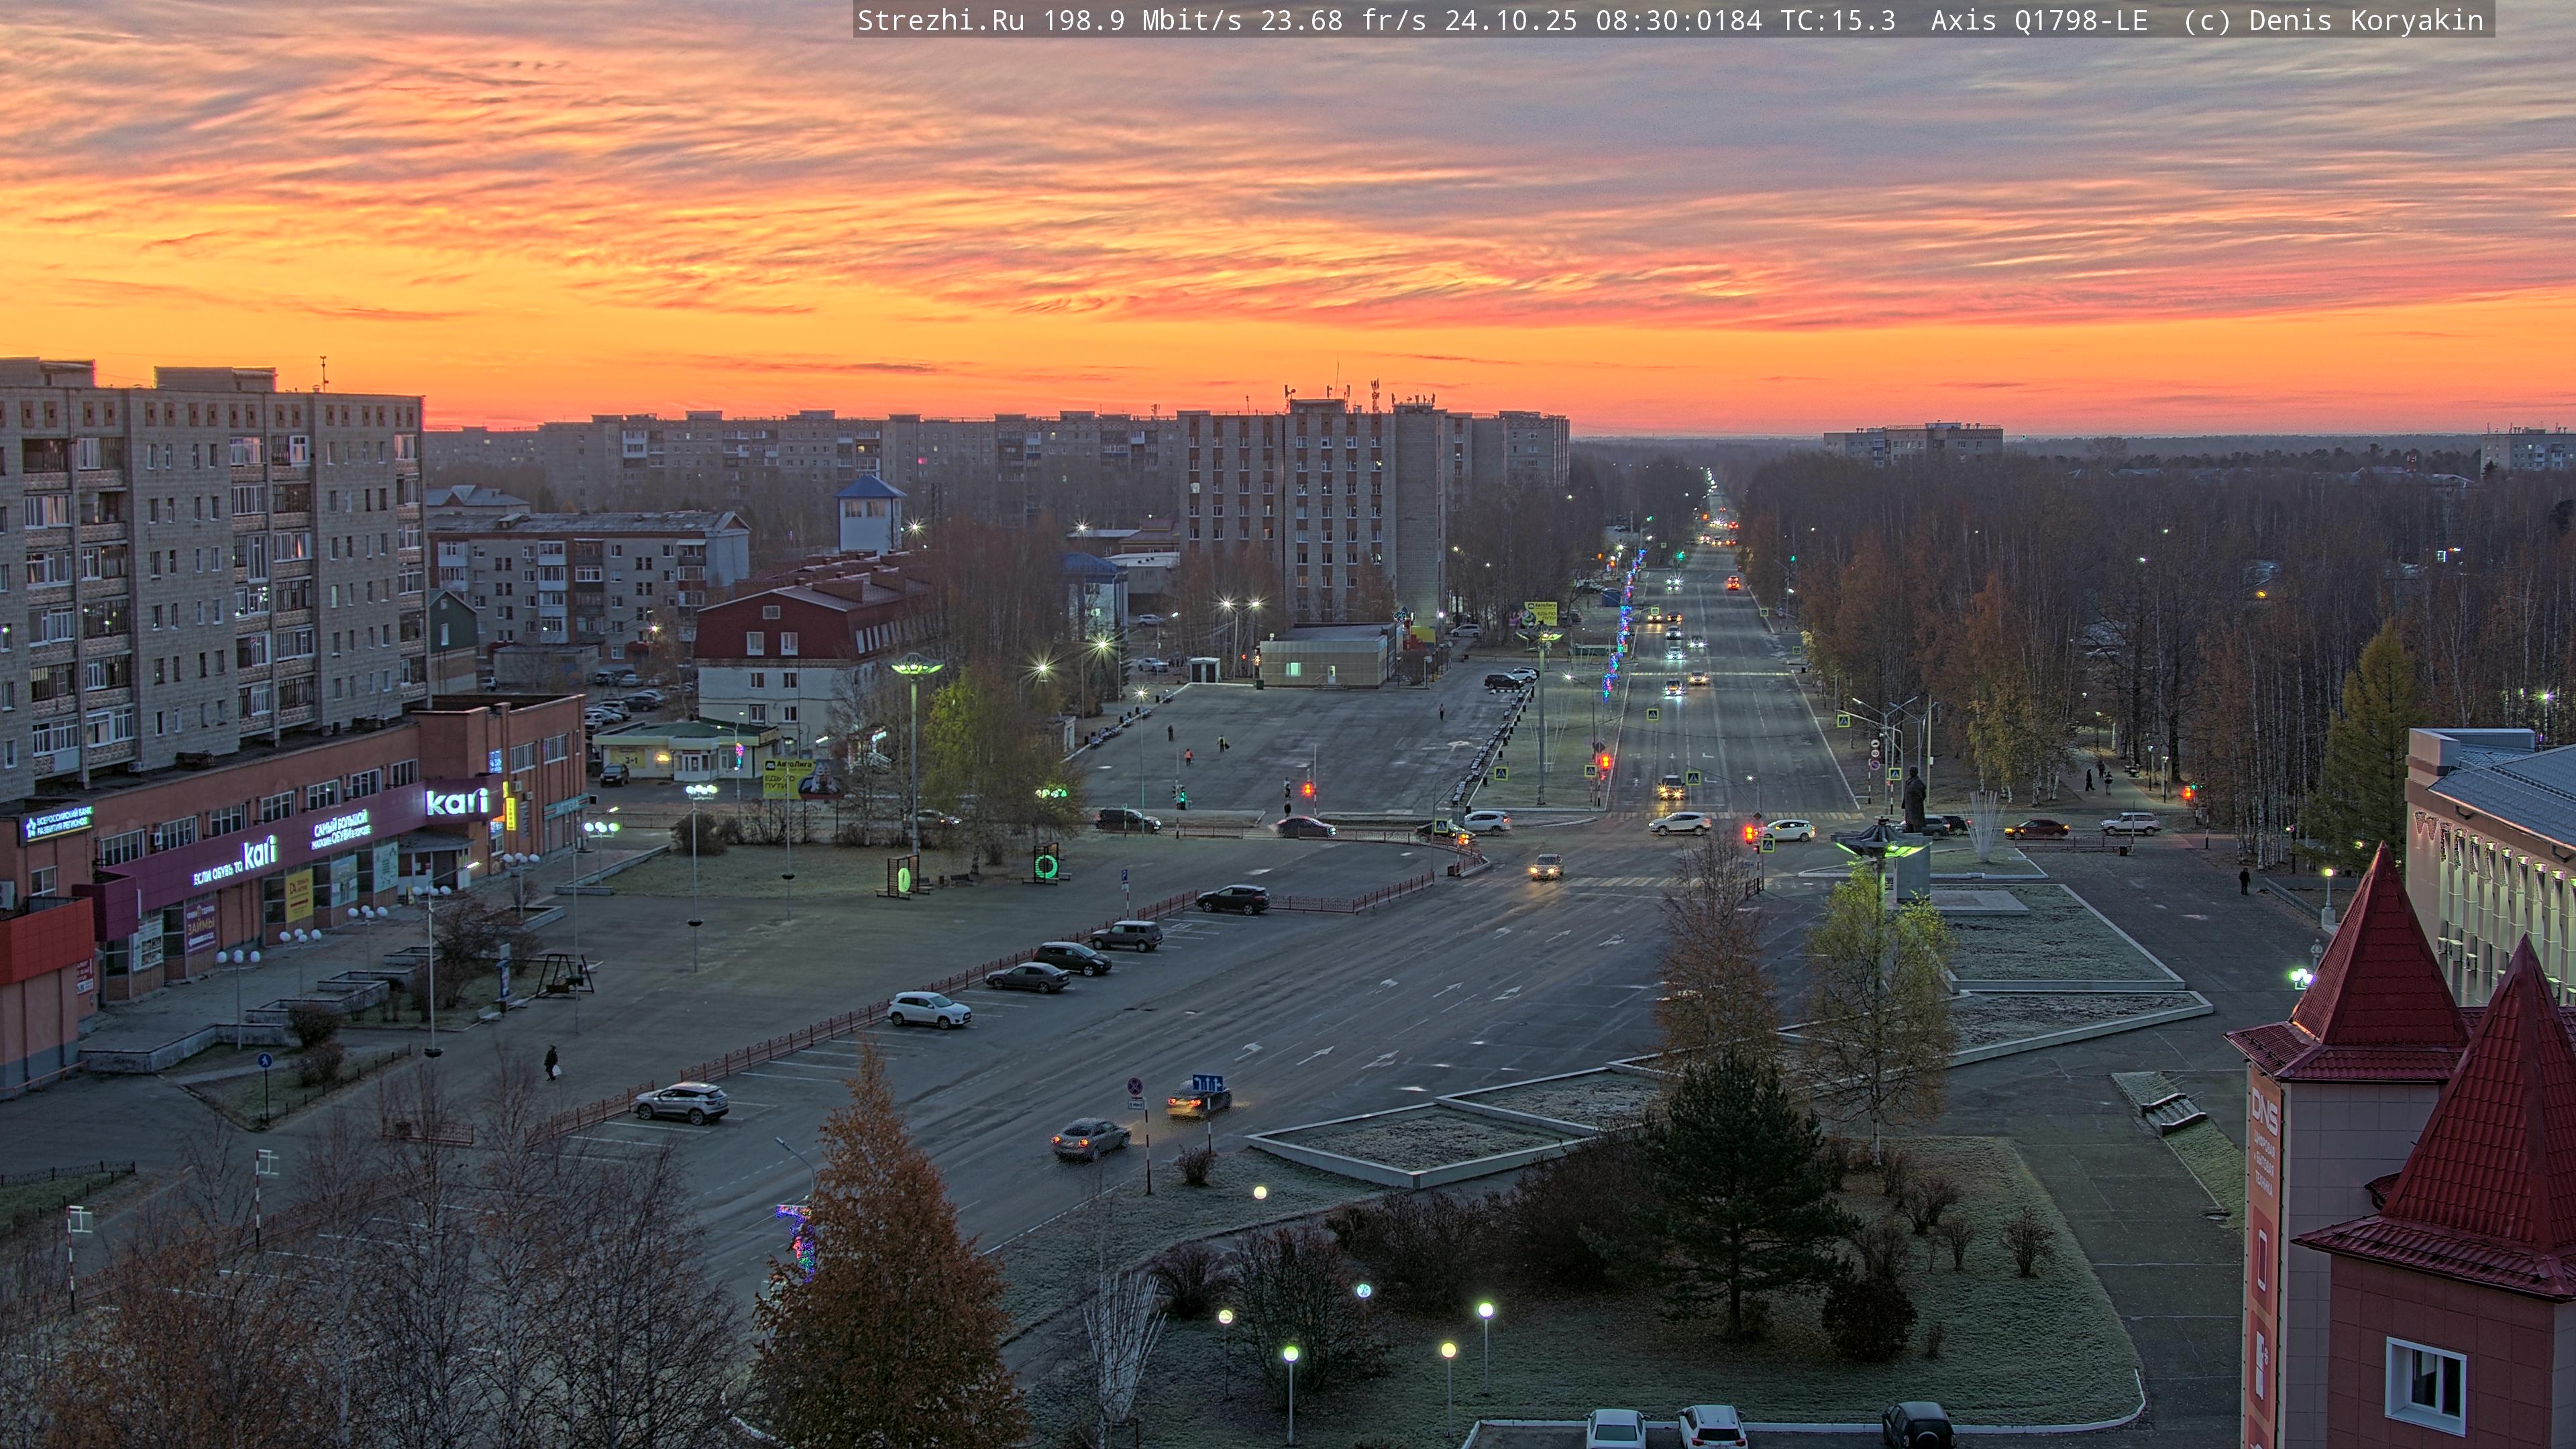Viewport: 2576px width, 1449px height.
Task: Click the illuminated white kari sign
Action: (457, 801)
